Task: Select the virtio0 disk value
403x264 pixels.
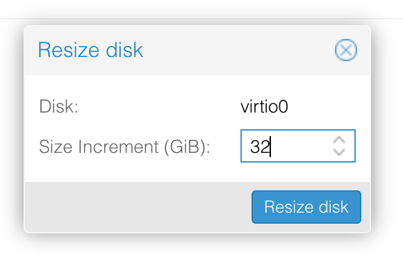Action: [264, 106]
